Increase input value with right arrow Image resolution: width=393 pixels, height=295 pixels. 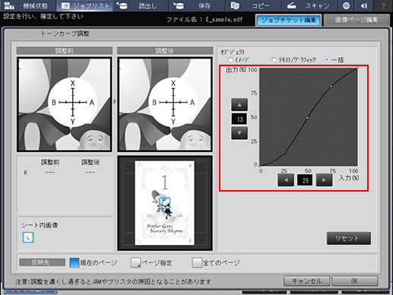pos(324,180)
